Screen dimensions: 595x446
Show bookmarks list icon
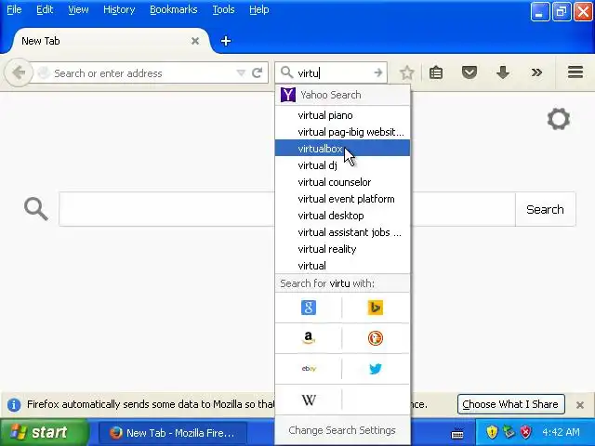436,72
